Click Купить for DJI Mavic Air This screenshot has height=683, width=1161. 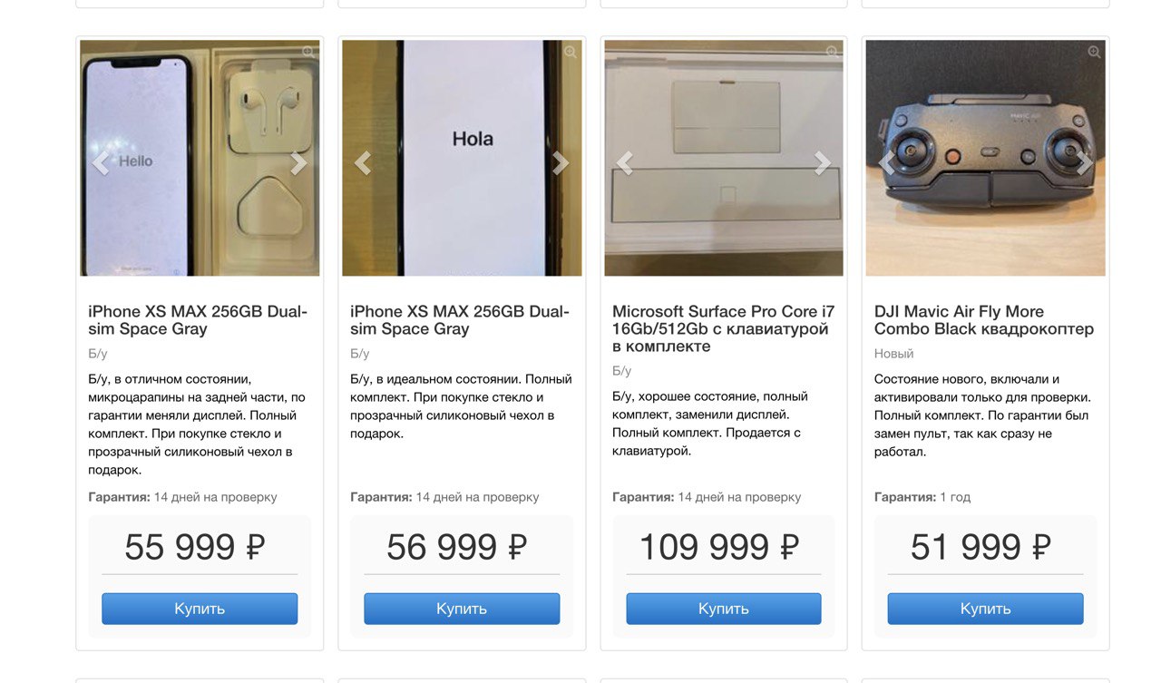pyautogui.click(x=985, y=609)
